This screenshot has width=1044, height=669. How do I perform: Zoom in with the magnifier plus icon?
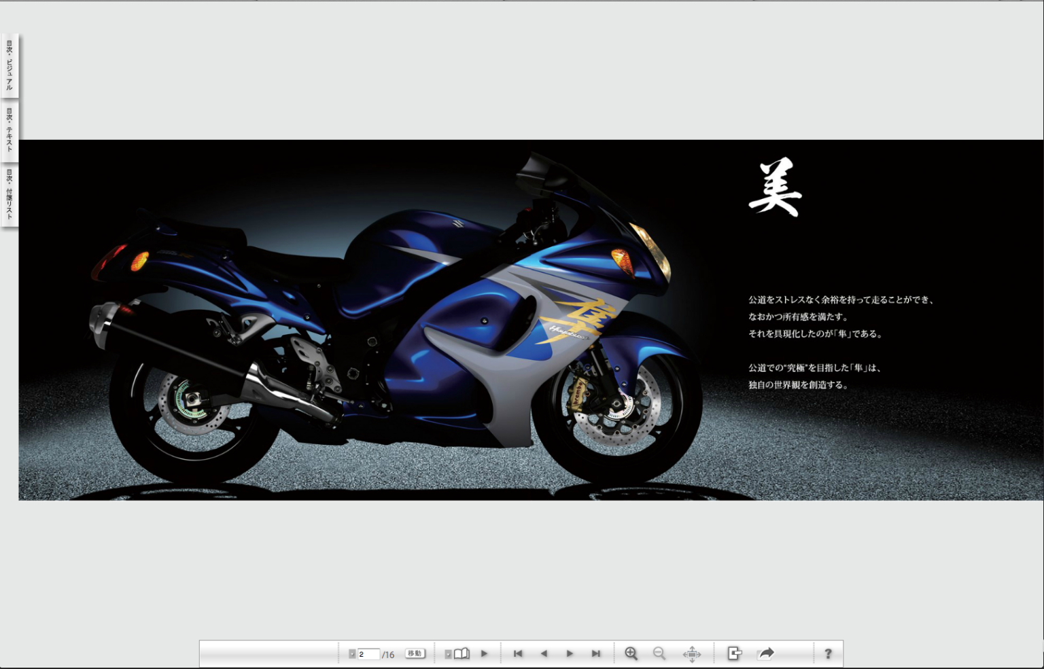[x=631, y=653]
